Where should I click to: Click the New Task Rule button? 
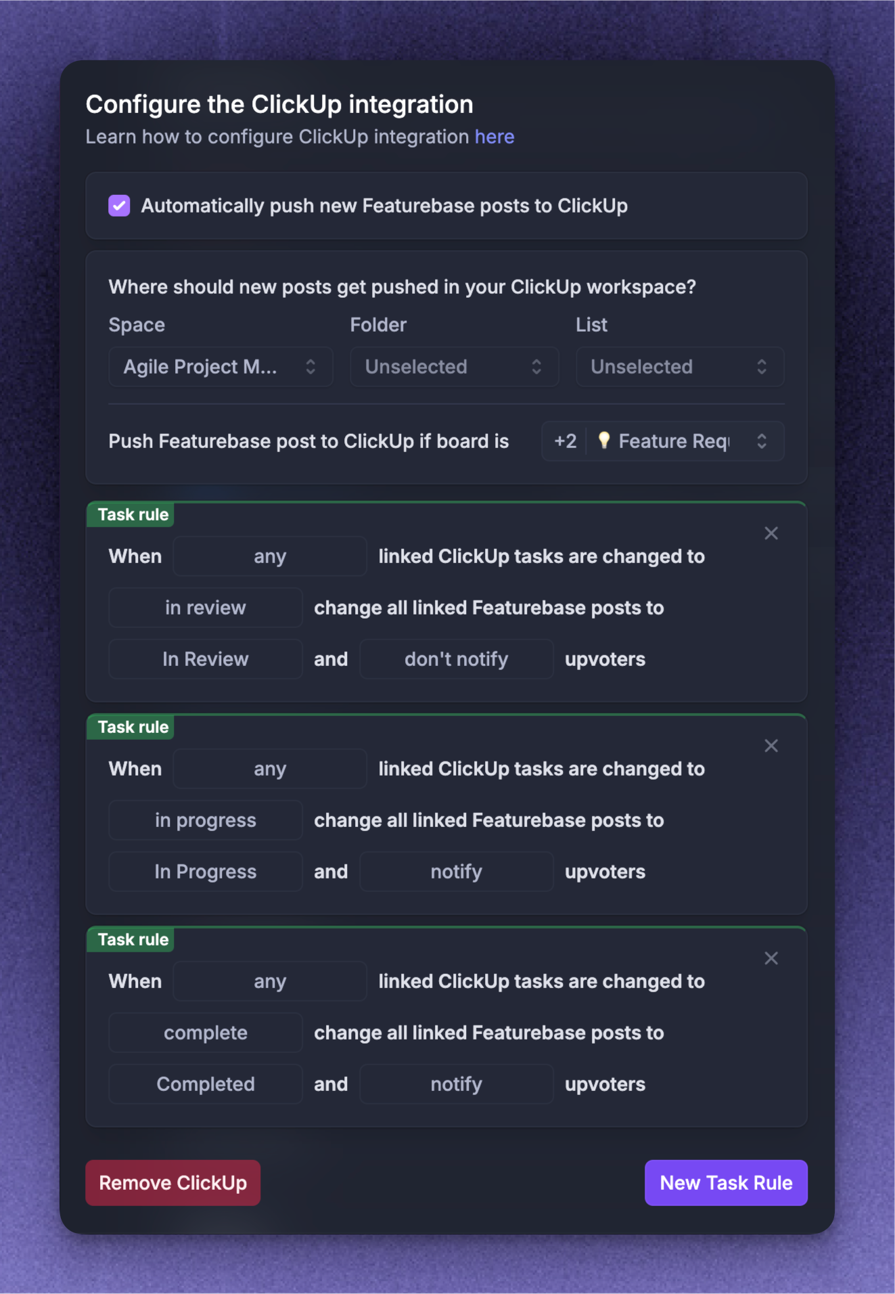tap(726, 1183)
